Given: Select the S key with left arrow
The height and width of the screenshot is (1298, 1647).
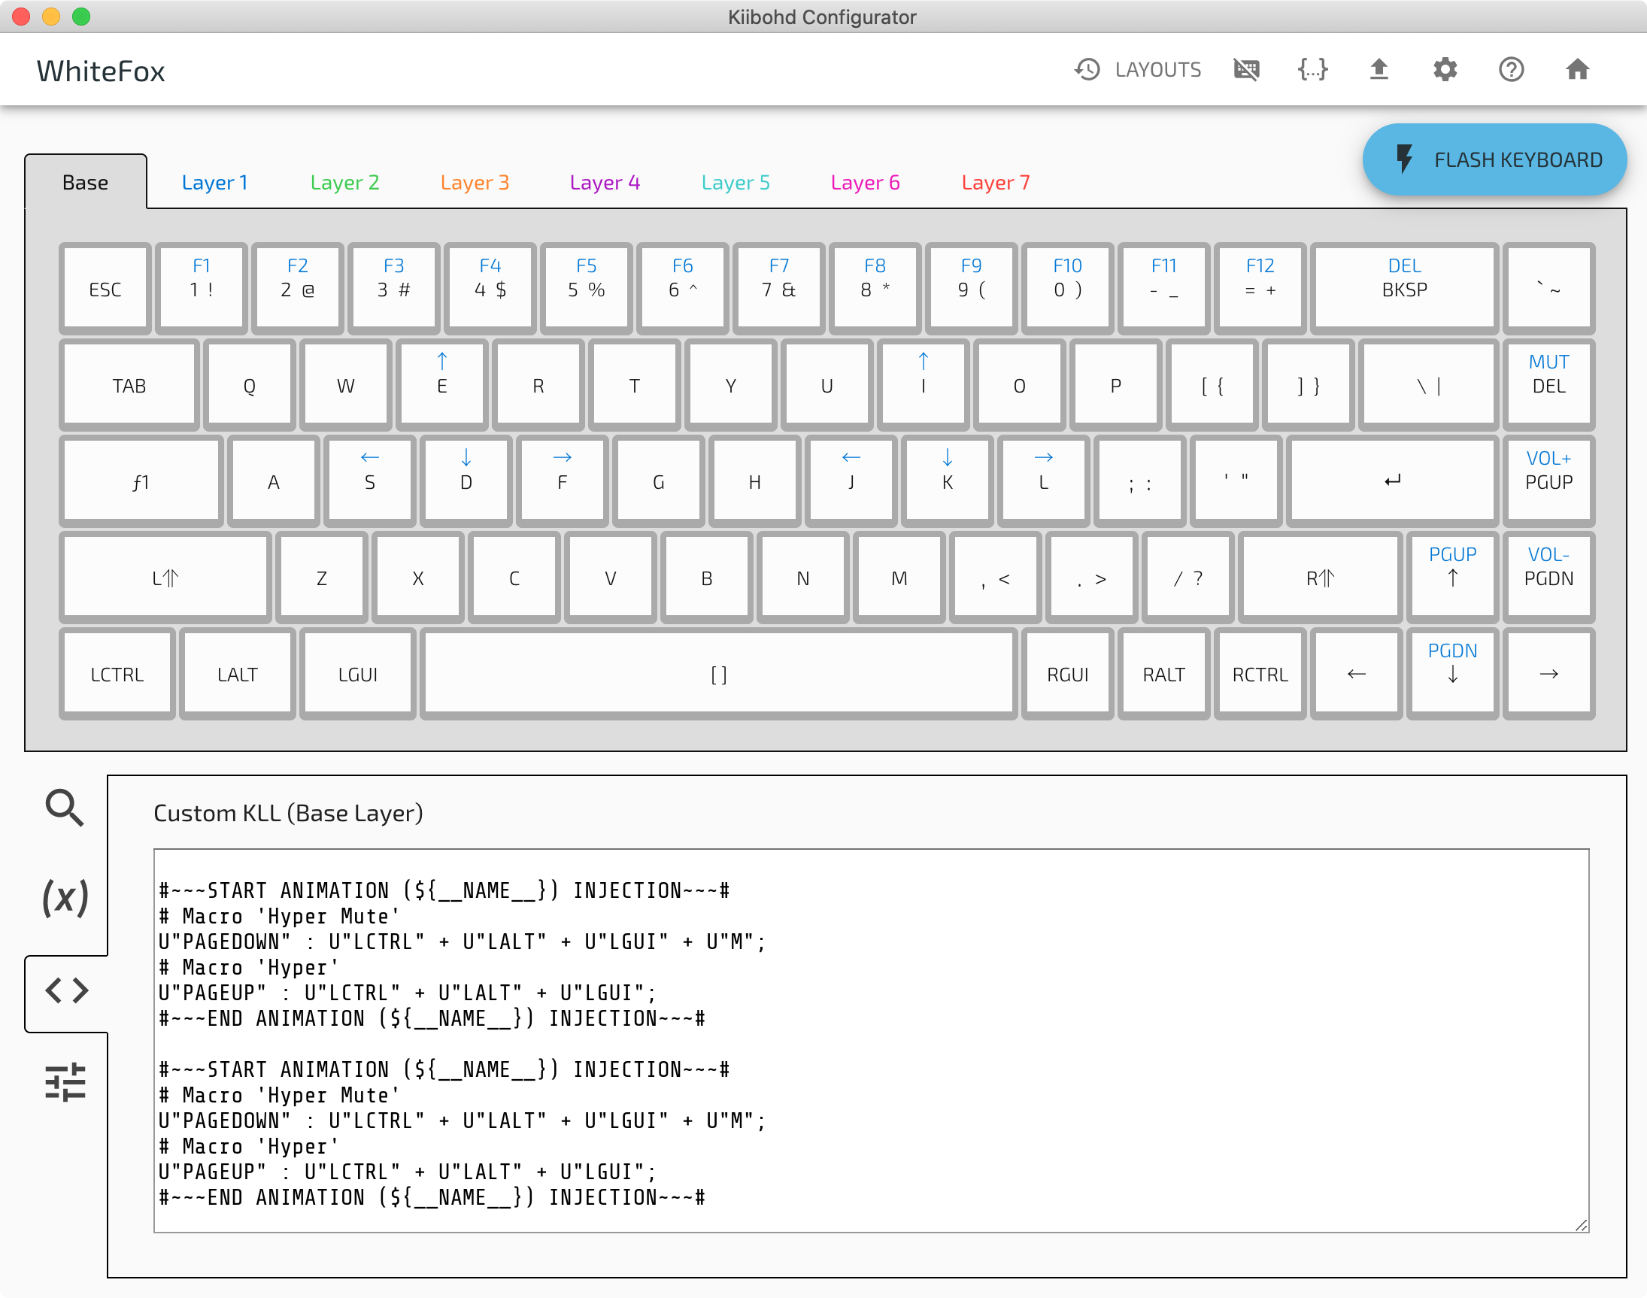Looking at the screenshot, I should tap(369, 482).
